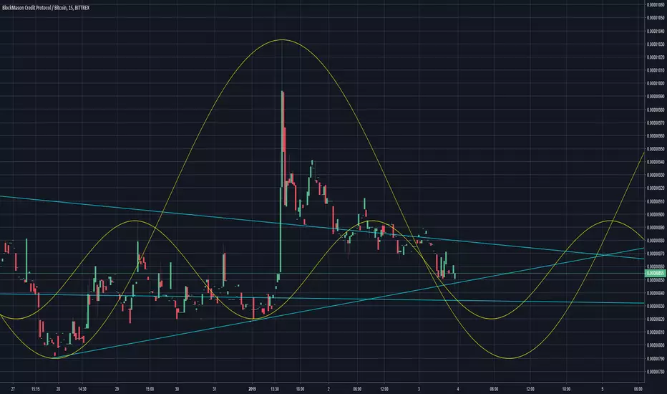Click the 14:30 label on the time axis
This screenshot has height=394, width=667.
[x=82, y=389]
